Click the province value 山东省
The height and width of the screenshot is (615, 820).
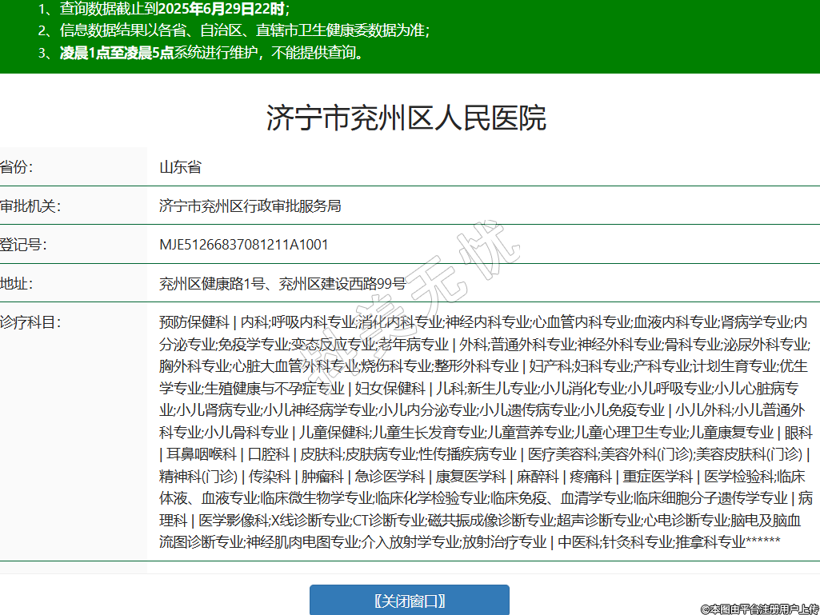click(x=180, y=167)
